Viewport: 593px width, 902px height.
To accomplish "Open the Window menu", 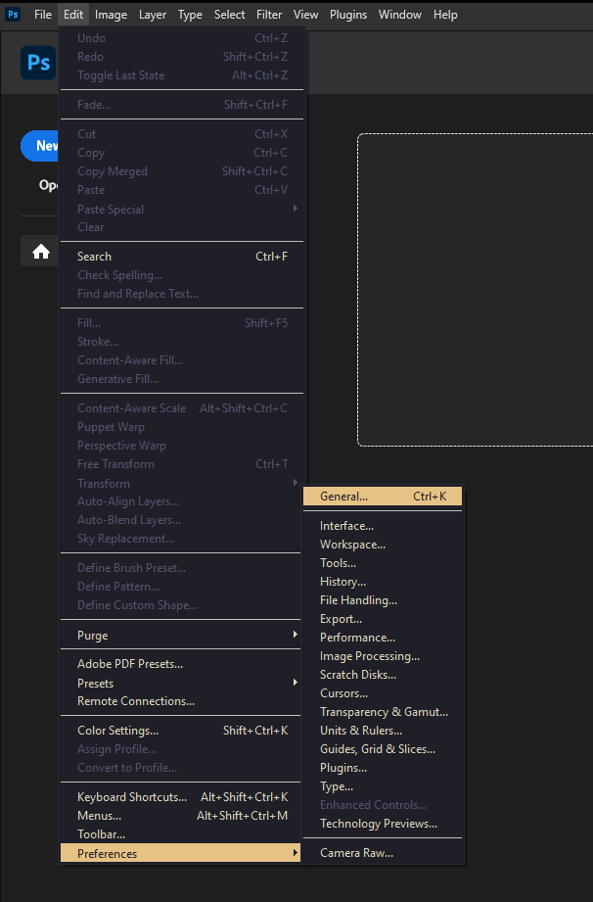I will pos(400,15).
